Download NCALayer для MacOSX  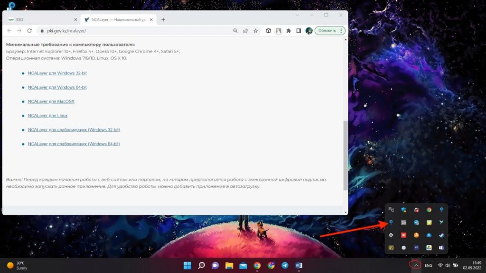coord(51,101)
